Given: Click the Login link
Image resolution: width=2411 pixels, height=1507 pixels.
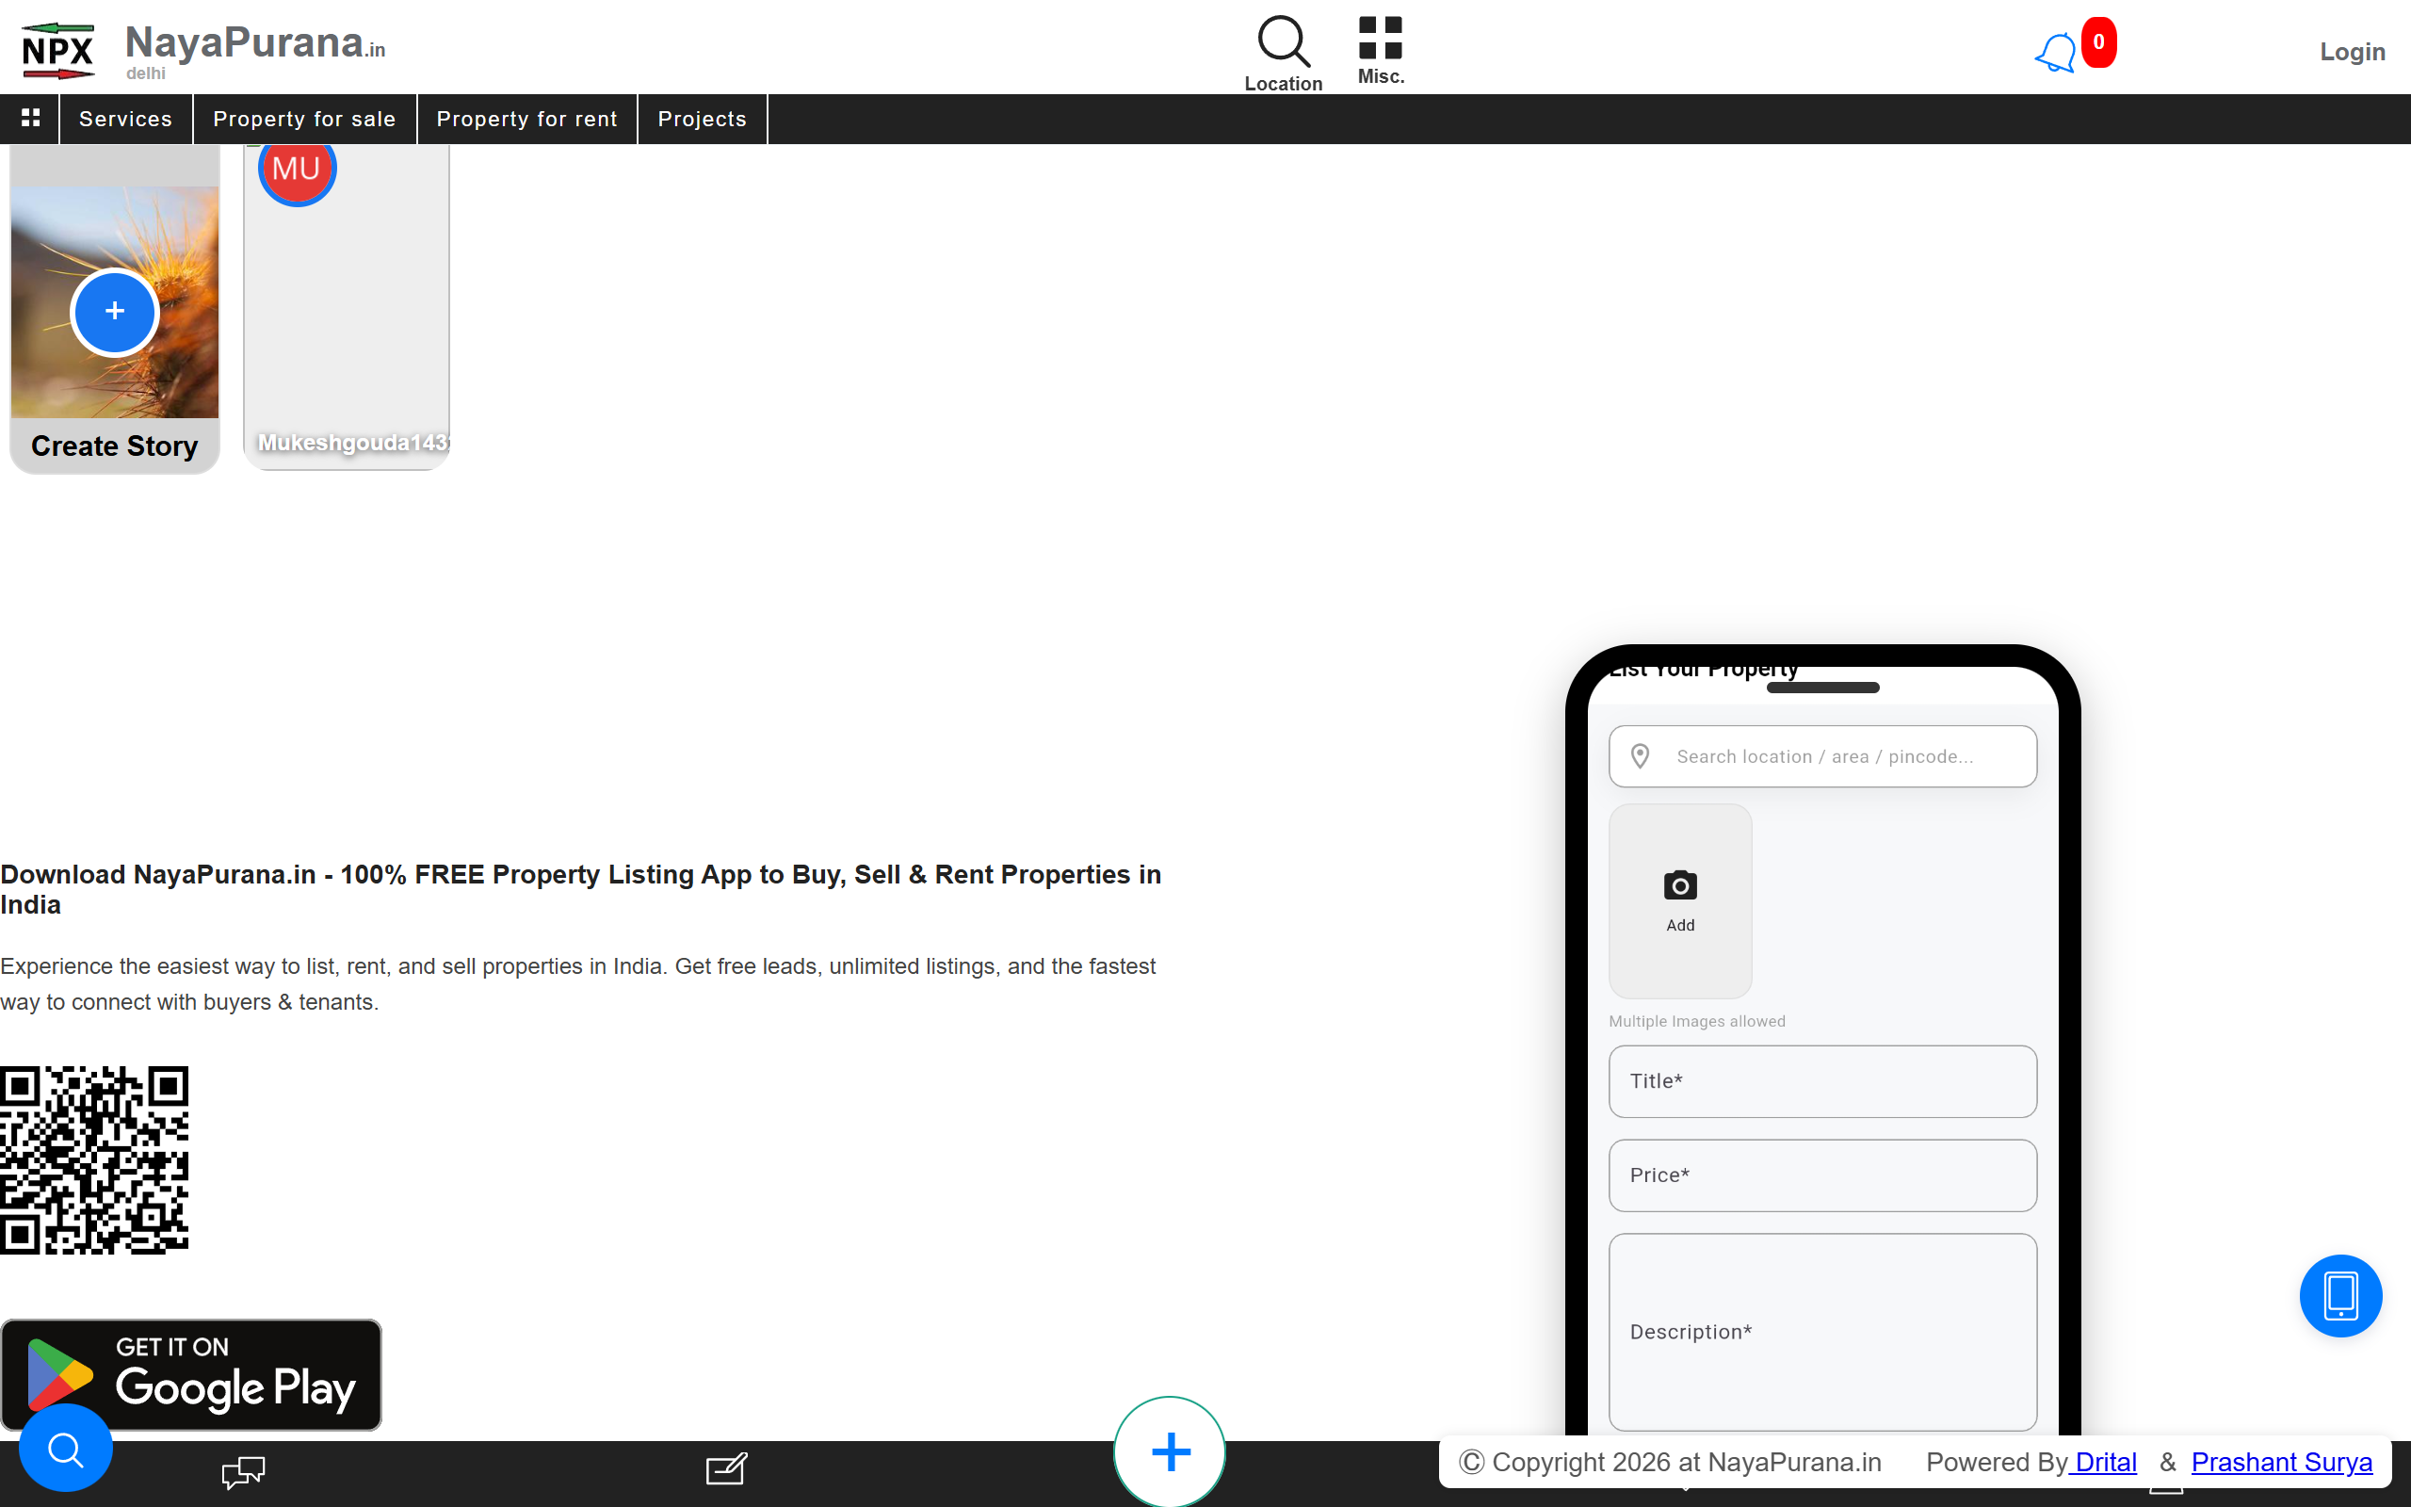Looking at the screenshot, I should coord(2353,52).
